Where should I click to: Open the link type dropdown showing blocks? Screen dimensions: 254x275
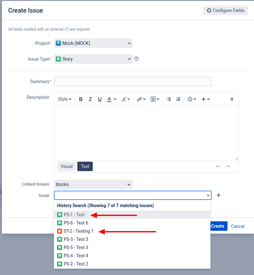(93, 184)
